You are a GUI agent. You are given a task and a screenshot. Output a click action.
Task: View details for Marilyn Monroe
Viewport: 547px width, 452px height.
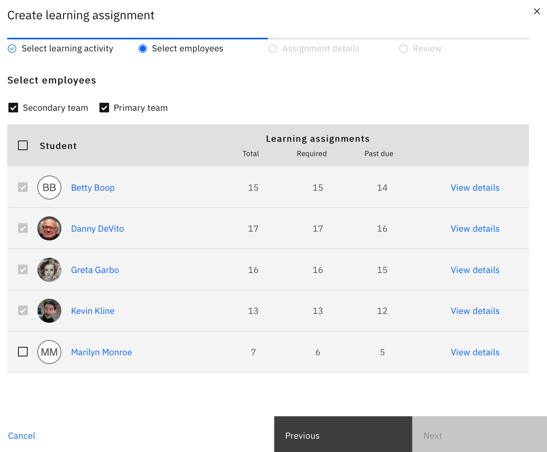(x=475, y=352)
